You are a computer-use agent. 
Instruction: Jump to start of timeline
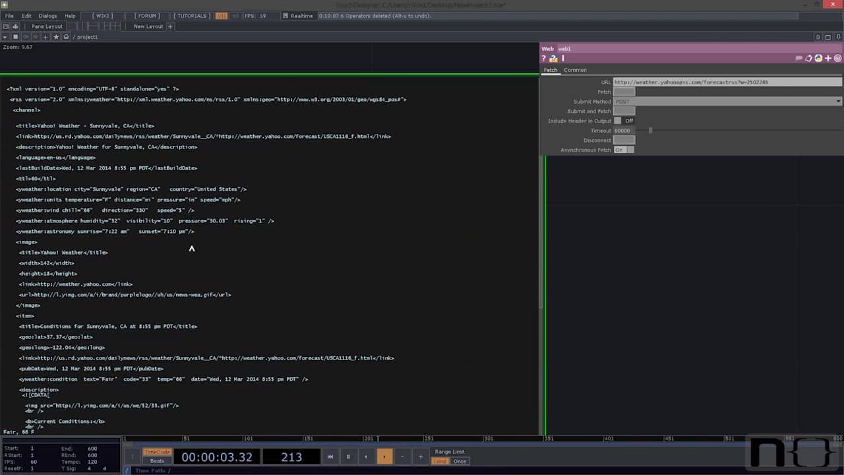click(330, 457)
